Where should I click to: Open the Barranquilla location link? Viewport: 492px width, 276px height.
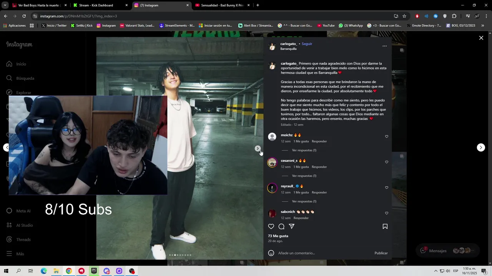point(288,49)
